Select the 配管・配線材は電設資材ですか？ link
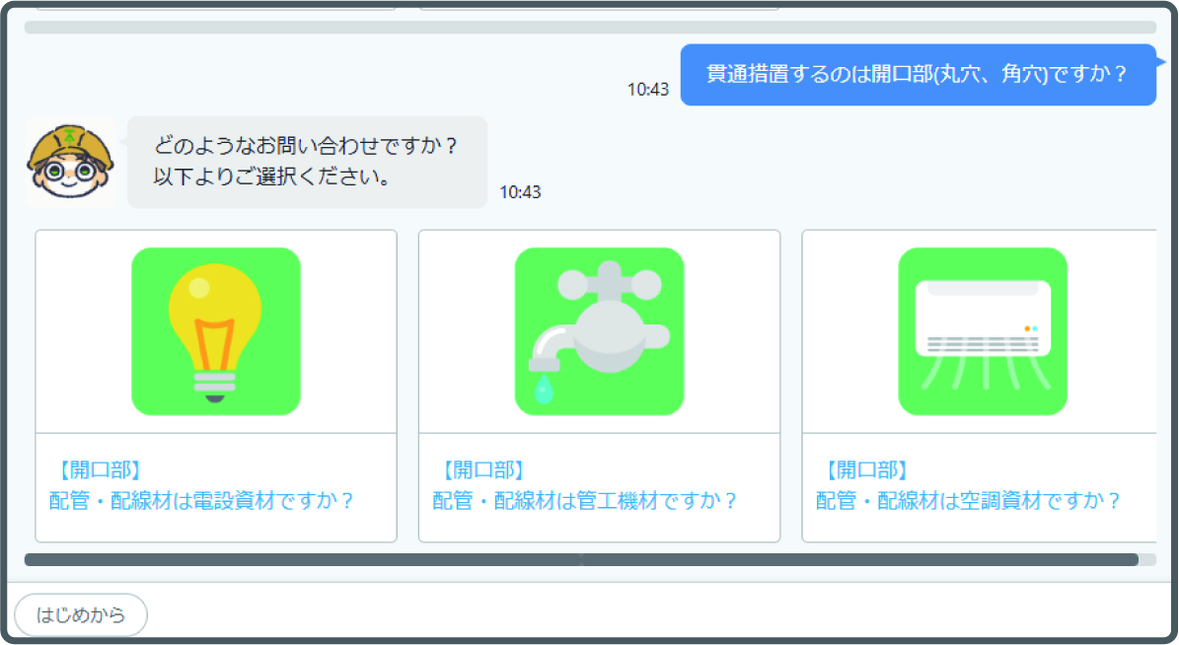This screenshot has height=645, width=1179. (201, 500)
